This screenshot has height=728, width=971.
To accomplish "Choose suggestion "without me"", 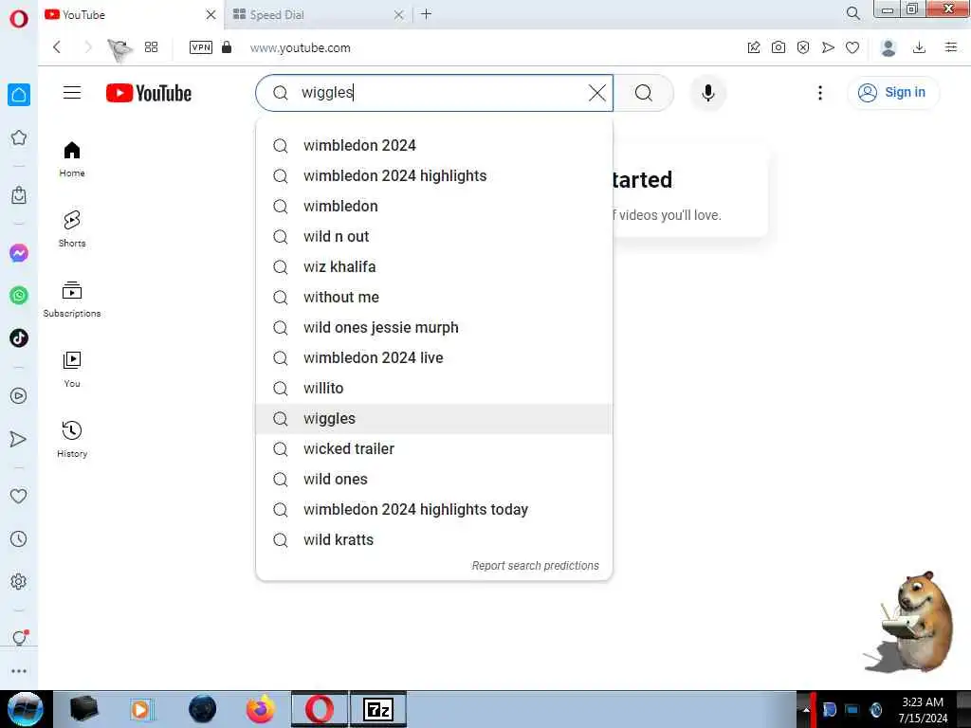I will tap(433, 297).
